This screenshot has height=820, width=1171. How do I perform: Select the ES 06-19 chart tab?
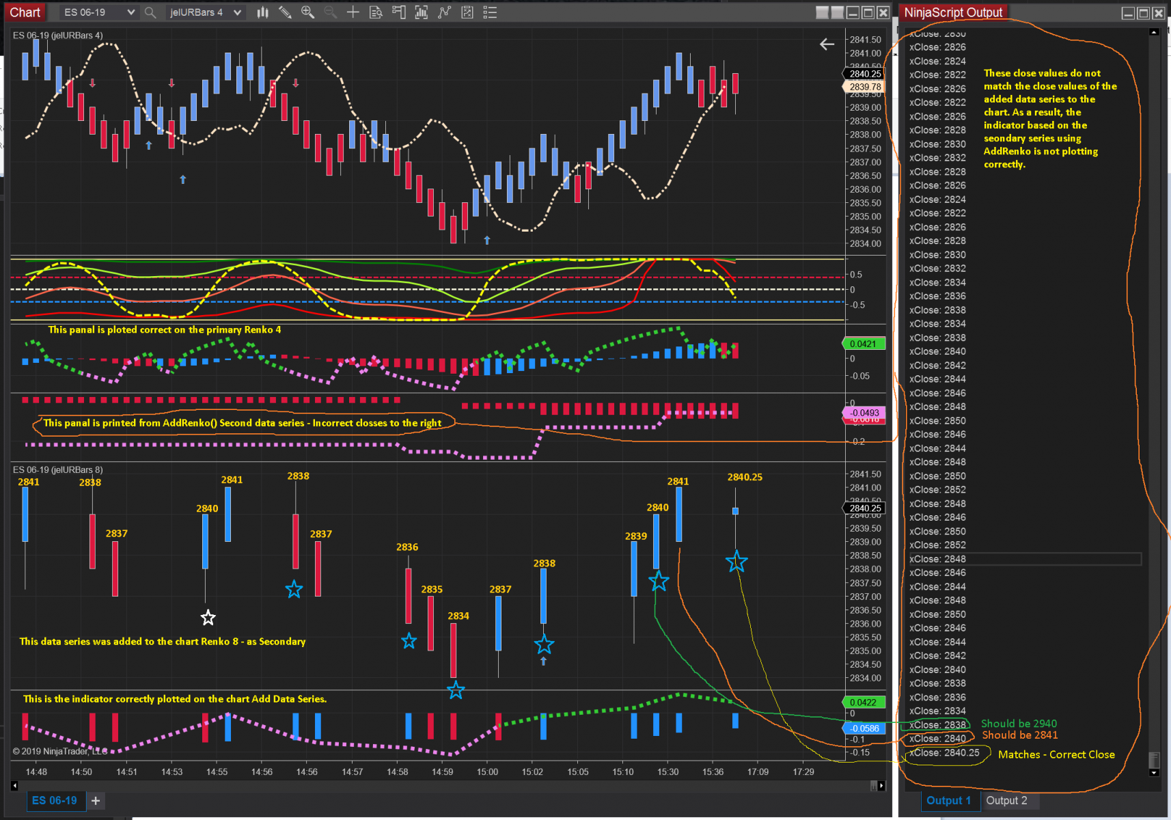[x=55, y=800]
